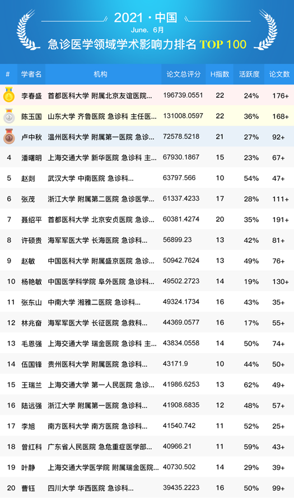Screen dimensions: 294x498
Task: Click the TOP 100 title text
Action: [x=223, y=44]
